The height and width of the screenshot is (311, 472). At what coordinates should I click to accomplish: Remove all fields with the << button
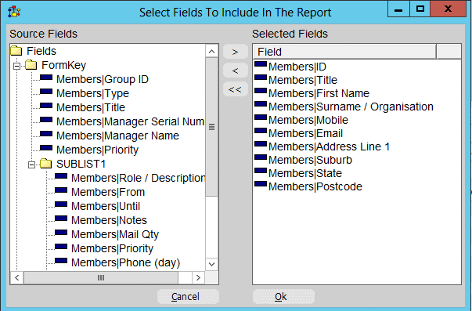(236, 89)
